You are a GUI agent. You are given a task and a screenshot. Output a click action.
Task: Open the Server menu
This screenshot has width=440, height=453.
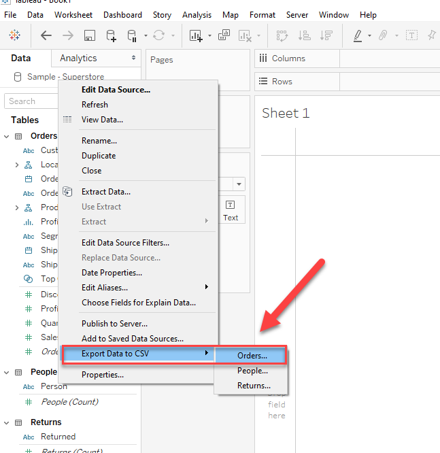pyautogui.click(x=297, y=15)
